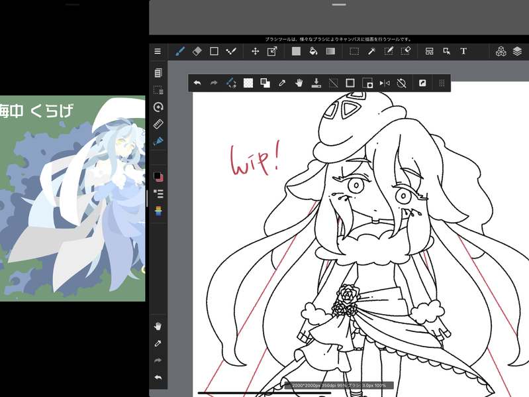Tap Undo arrow in left sidebar
The image size is (529, 397).
coord(158,377)
